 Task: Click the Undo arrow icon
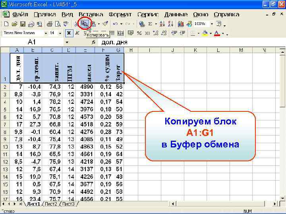[115, 24]
